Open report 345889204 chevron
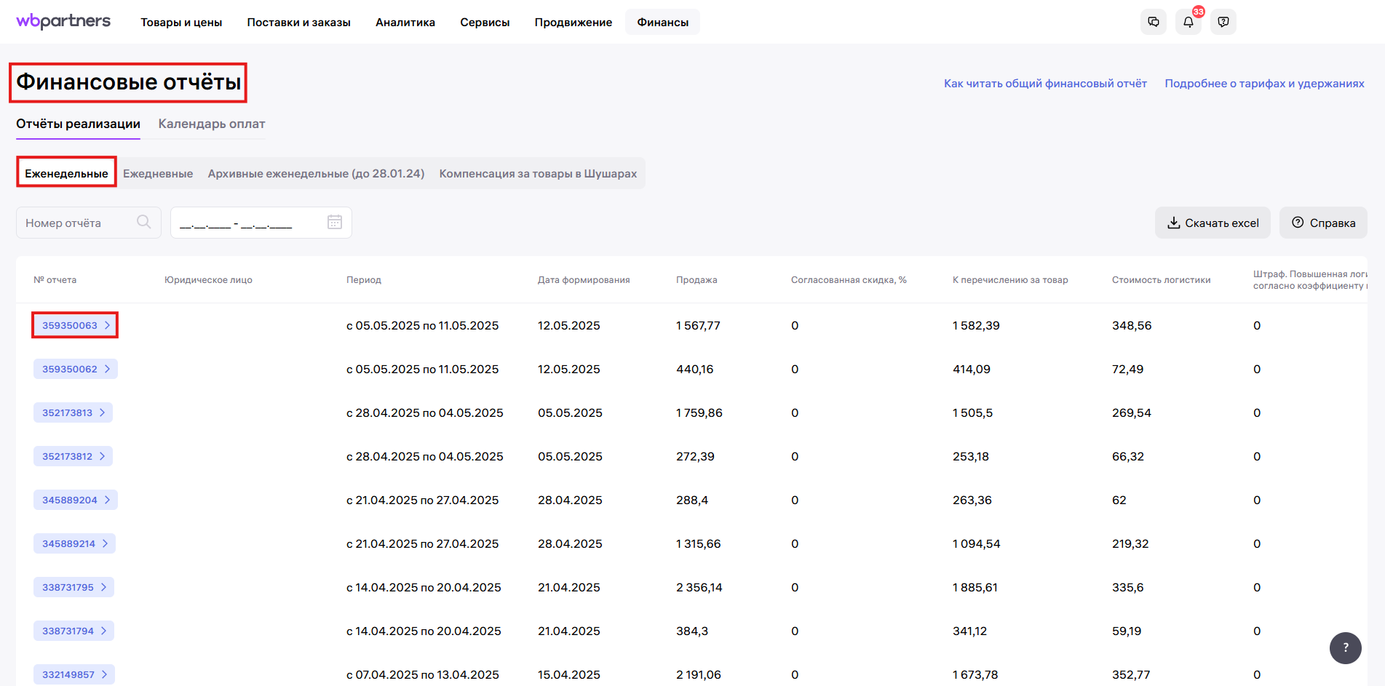Image resolution: width=1385 pixels, height=686 pixels. click(x=107, y=500)
